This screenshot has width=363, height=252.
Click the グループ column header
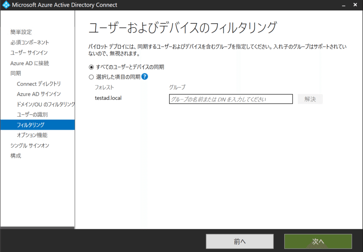[x=177, y=87]
